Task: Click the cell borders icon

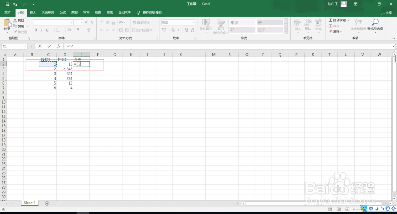Action: point(58,30)
